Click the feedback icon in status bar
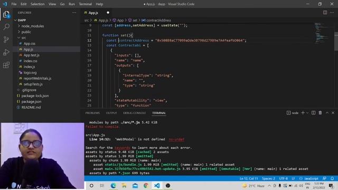 click(x=324, y=178)
